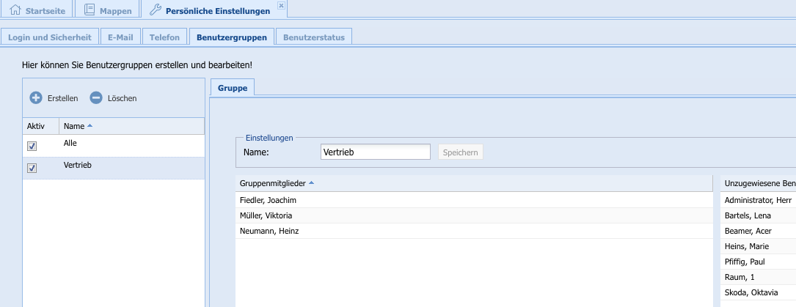Sort groups by the Name column header
The width and height of the screenshot is (796, 307).
coord(73,126)
